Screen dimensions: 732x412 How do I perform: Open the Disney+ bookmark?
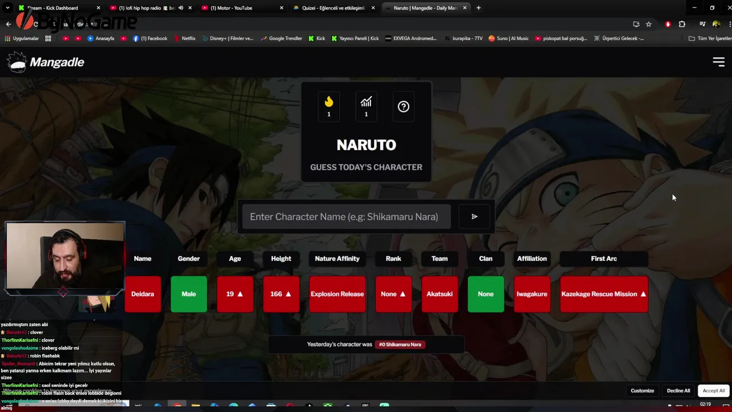227,38
